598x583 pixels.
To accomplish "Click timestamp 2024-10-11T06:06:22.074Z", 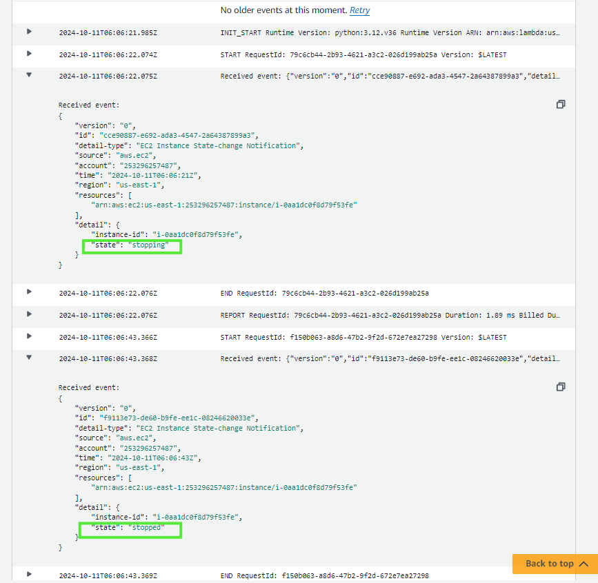I will (108, 54).
